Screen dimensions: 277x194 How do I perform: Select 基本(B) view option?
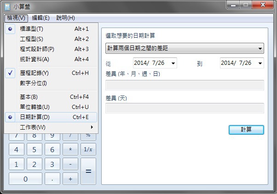51,97
